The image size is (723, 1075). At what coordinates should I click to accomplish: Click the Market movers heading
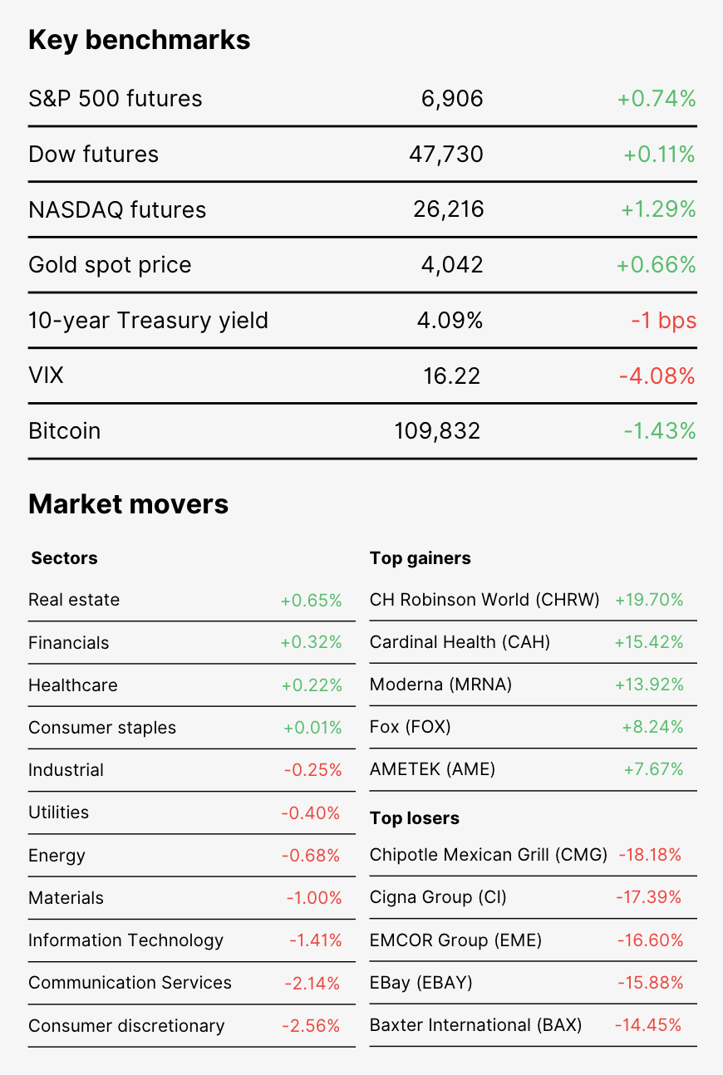point(129,503)
